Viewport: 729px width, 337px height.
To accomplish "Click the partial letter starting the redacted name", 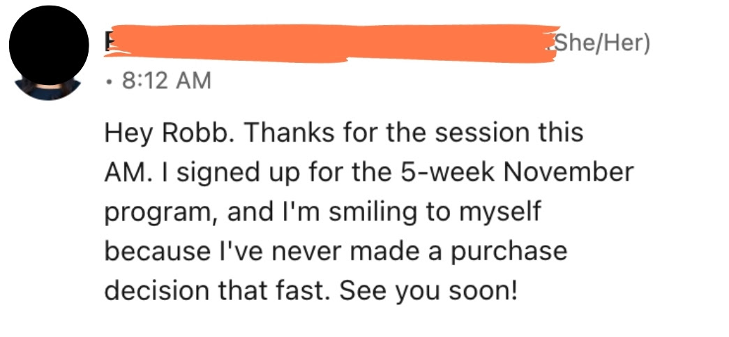I will point(107,43).
